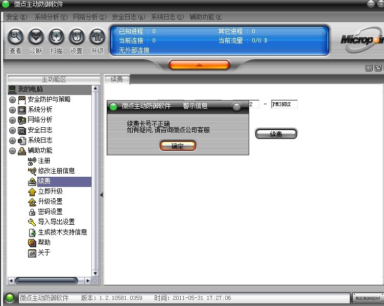Screen dimensions: 384x306
Task: Click the 立即升级 arrow icon
Action: (32, 192)
